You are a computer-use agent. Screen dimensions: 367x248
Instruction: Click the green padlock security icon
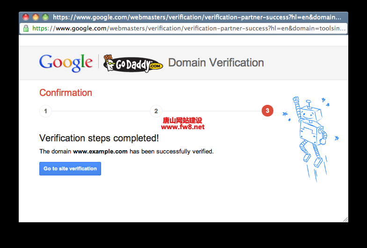pos(26,28)
